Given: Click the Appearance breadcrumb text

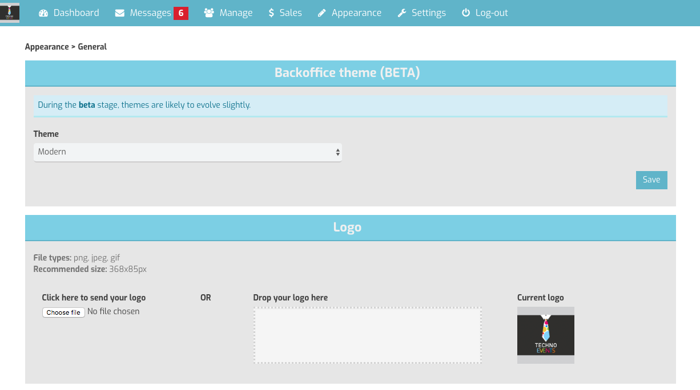Looking at the screenshot, I should point(47,47).
